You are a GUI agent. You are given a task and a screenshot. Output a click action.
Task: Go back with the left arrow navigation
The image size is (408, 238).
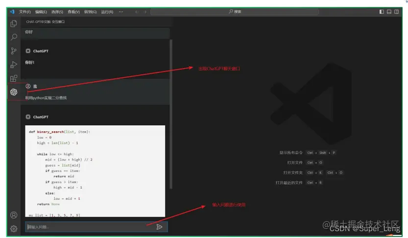coord(137,12)
